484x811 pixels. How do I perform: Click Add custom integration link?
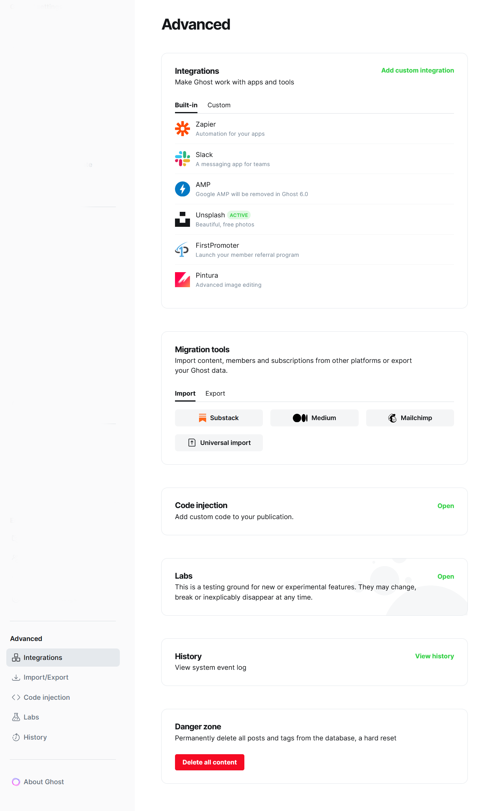(417, 71)
